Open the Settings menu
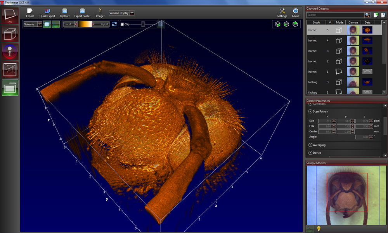 pos(282,12)
